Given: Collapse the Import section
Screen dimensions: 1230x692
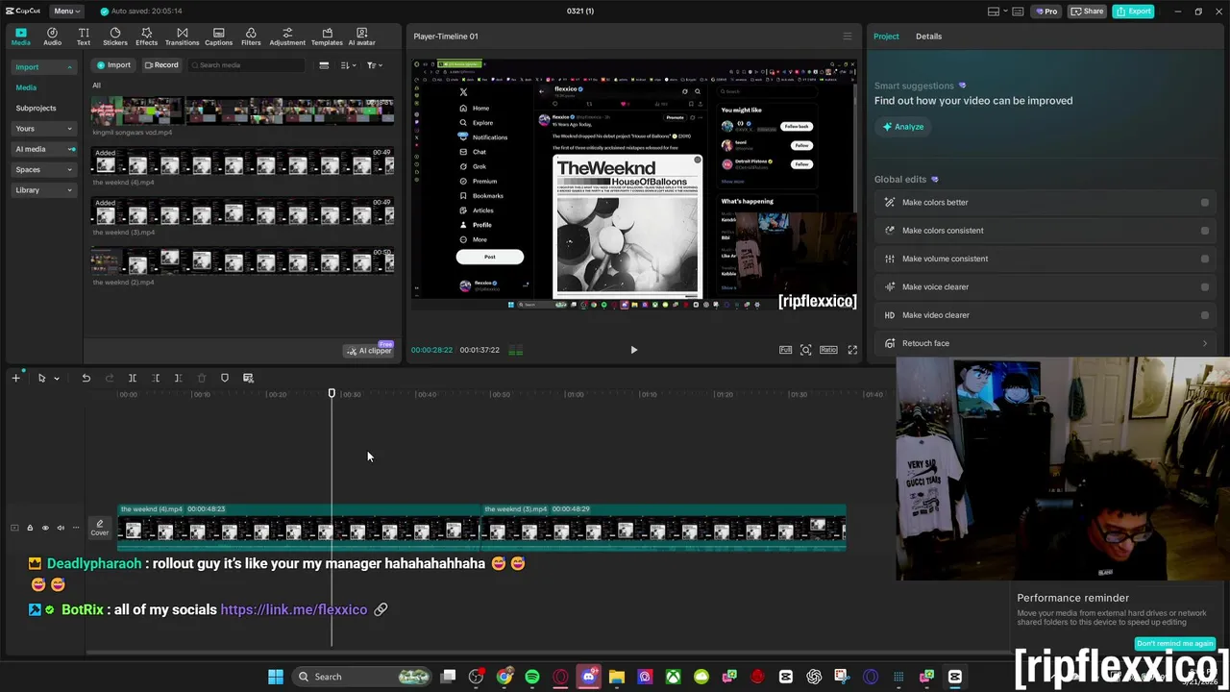Looking at the screenshot, I should click(x=69, y=67).
